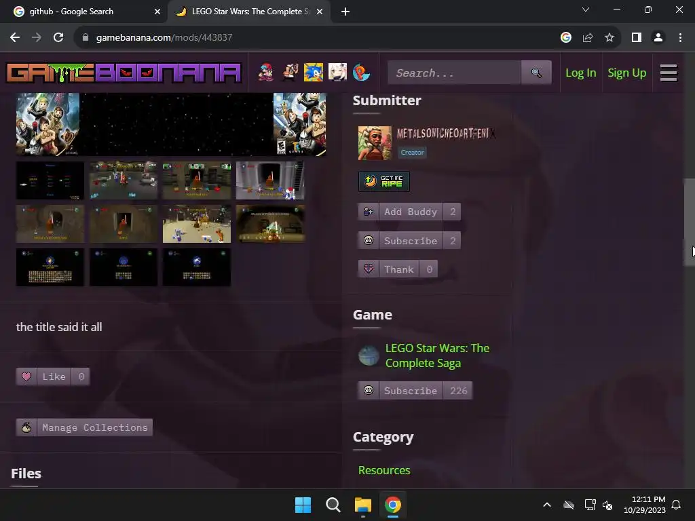Image resolution: width=695 pixels, height=521 pixels.
Task: Click the GameBanana logo
Action: (x=124, y=73)
